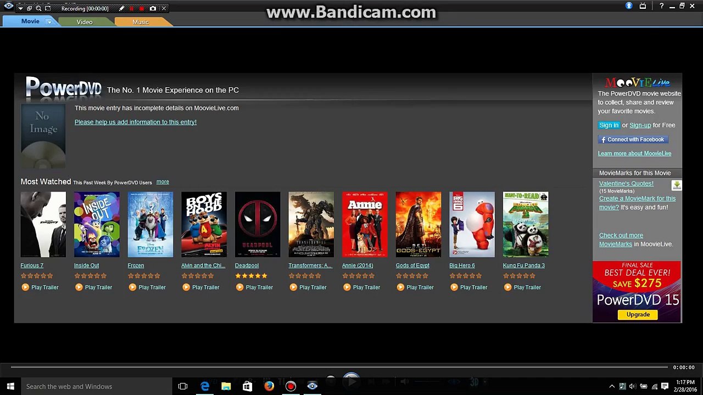Image resolution: width=703 pixels, height=395 pixels.
Task: Launch Microsoft Edge from taskbar
Action: coord(204,386)
